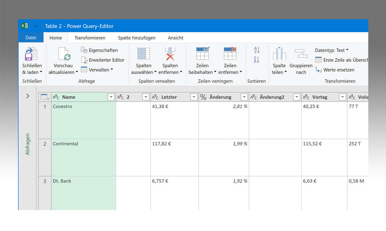Select the Letzter column header
The width and height of the screenshot is (386, 231).
click(175, 97)
